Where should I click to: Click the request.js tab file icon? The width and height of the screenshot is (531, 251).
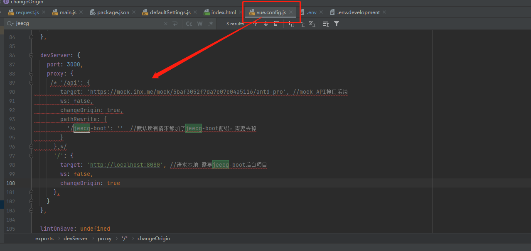pos(11,12)
